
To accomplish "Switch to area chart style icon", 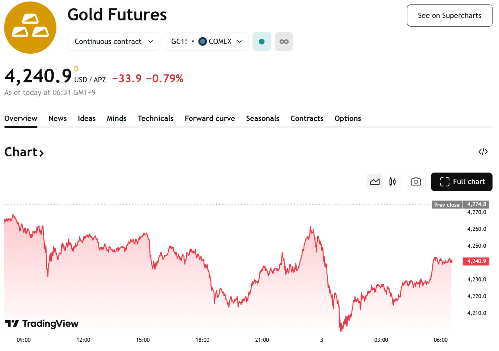I will tap(375, 182).
